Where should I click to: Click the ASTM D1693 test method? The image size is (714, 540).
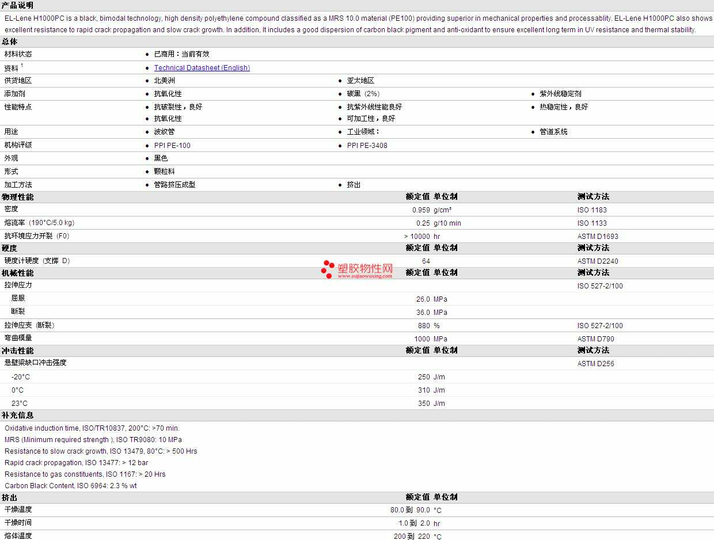pyautogui.click(x=598, y=237)
